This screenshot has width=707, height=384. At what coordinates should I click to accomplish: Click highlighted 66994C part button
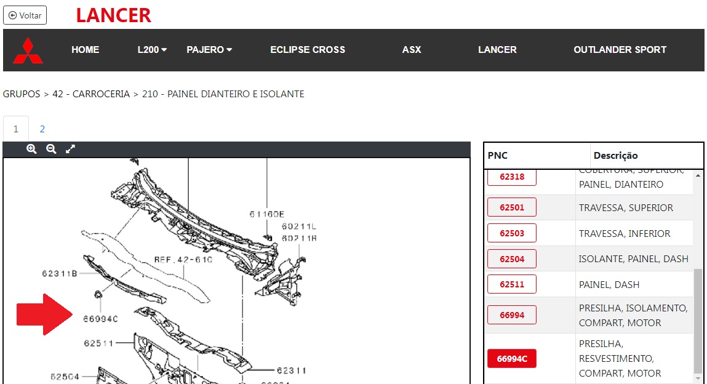[511, 359]
